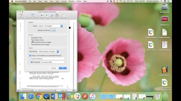The image size is (181, 101).
Task: Open QuickTime Player in the dock
Action: (x=46, y=96)
